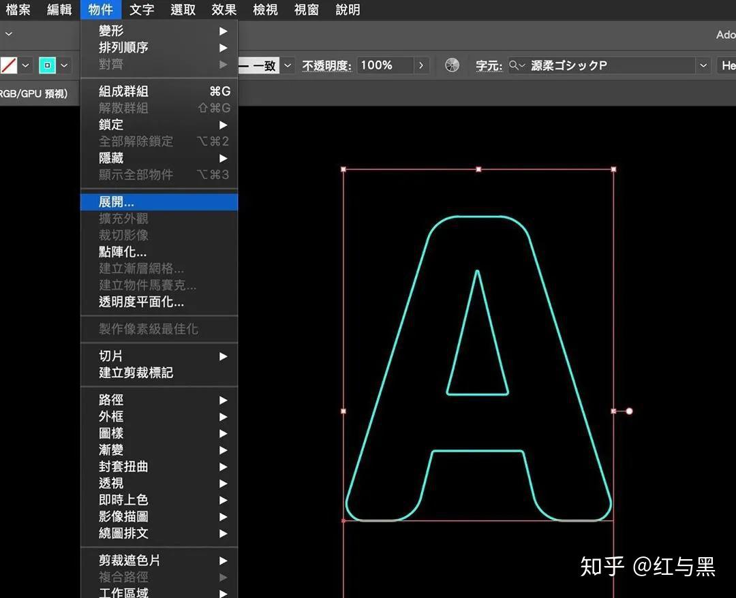Expand the opacity slider arrow
The width and height of the screenshot is (736, 598).
[x=422, y=65]
